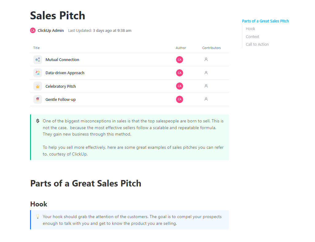
Task: Click the ClickUp Admin author name
Action: pos(51,30)
